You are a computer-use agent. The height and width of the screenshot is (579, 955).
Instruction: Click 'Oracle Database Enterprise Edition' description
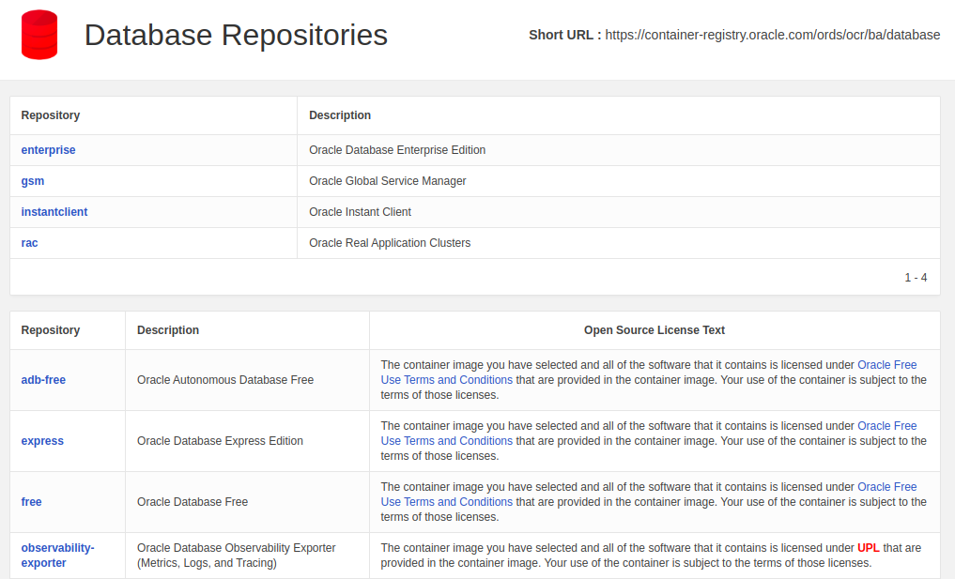(397, 150)
